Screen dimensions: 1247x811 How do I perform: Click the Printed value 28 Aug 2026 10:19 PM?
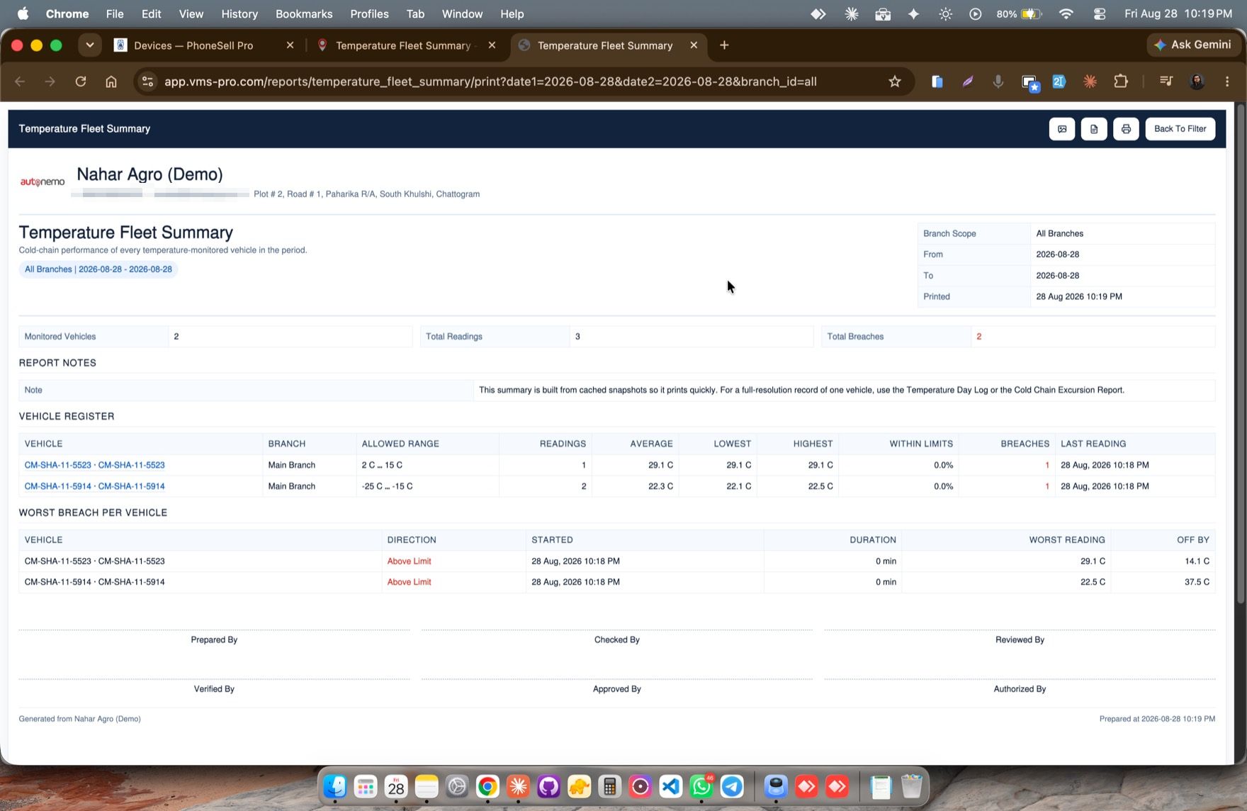tap(1078, 296)
